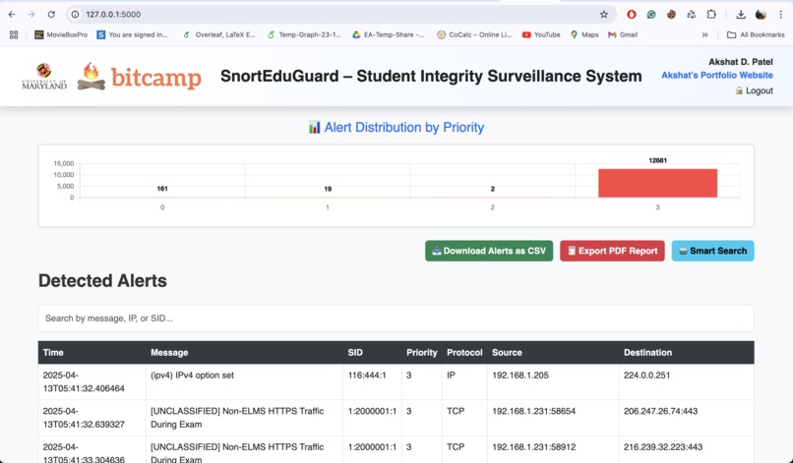Open Smart Search button

pos(712,251)
